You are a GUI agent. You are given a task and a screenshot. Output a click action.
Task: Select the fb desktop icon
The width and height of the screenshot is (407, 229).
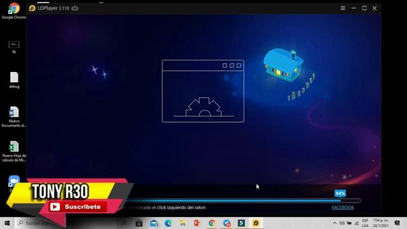pyautogui.click(x=14, y=47)
